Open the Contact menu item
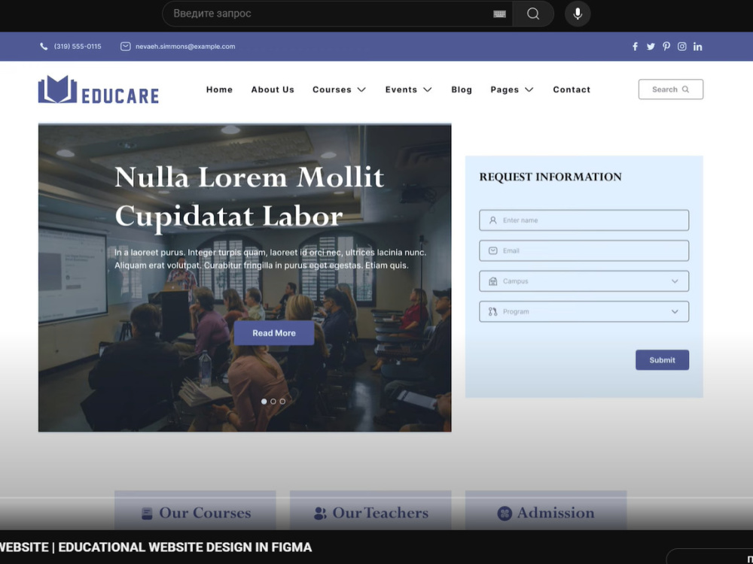The image size is (753, 564). (x=572, y=89)
